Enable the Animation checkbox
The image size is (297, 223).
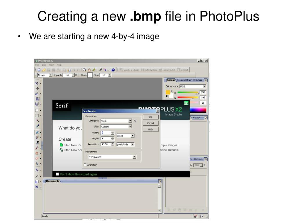coord(85,165)
